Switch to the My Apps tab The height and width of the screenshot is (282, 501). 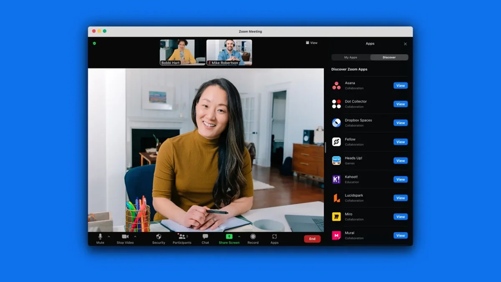(x=351, y=57)
